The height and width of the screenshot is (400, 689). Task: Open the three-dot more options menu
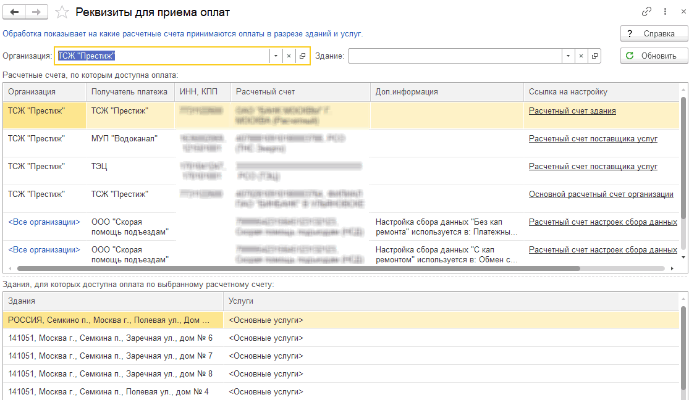(666, 12)
